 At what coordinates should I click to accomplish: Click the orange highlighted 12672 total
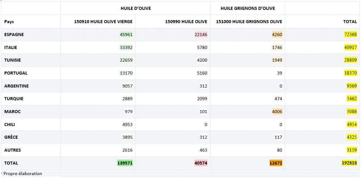point(276,163)
